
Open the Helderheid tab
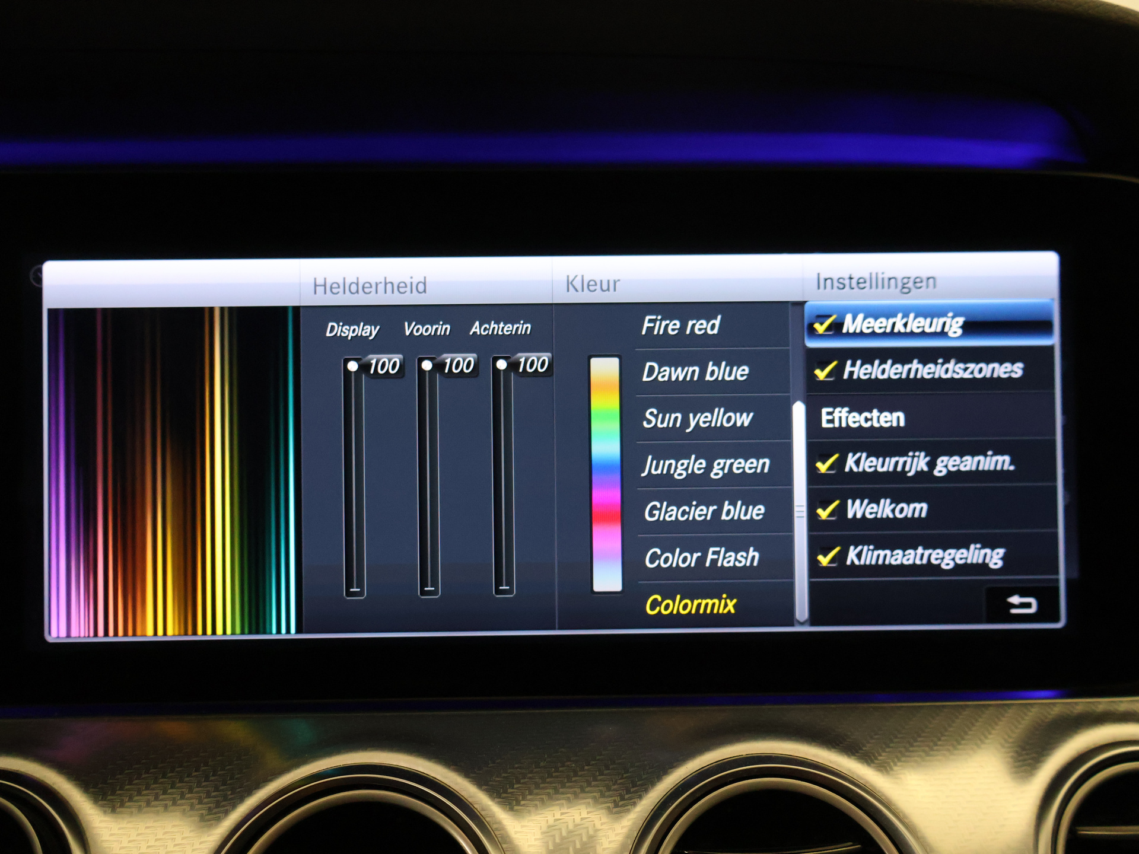tap(370, 286)
